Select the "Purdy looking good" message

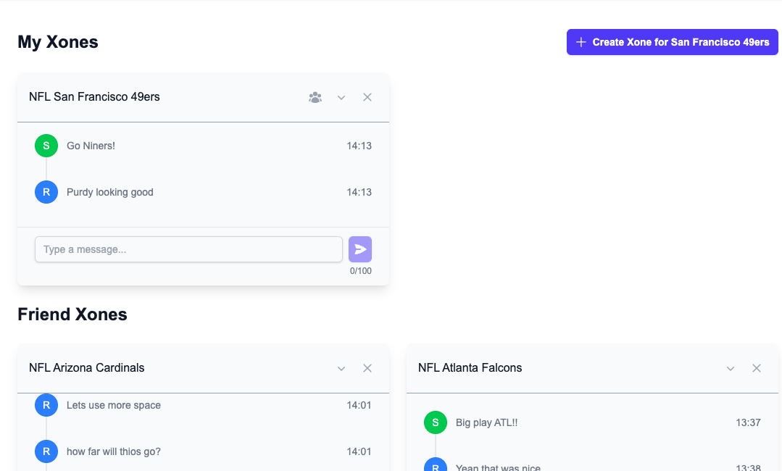[110, 192]
